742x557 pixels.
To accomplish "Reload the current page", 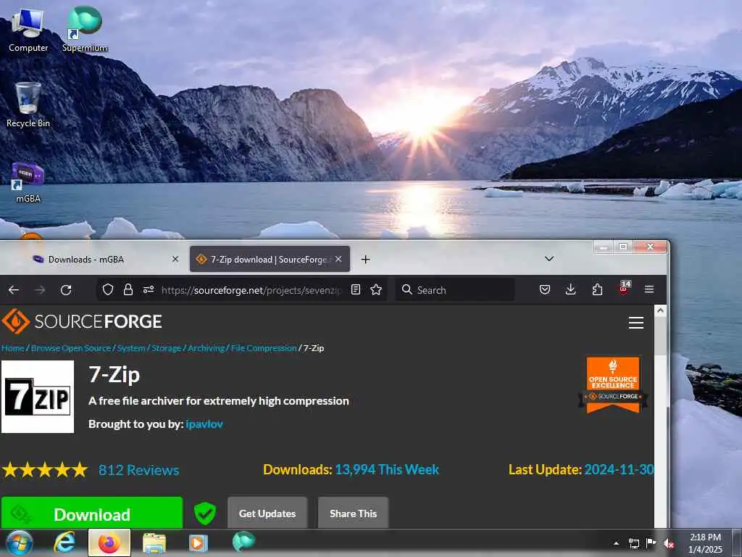I will tap(66, 290).
